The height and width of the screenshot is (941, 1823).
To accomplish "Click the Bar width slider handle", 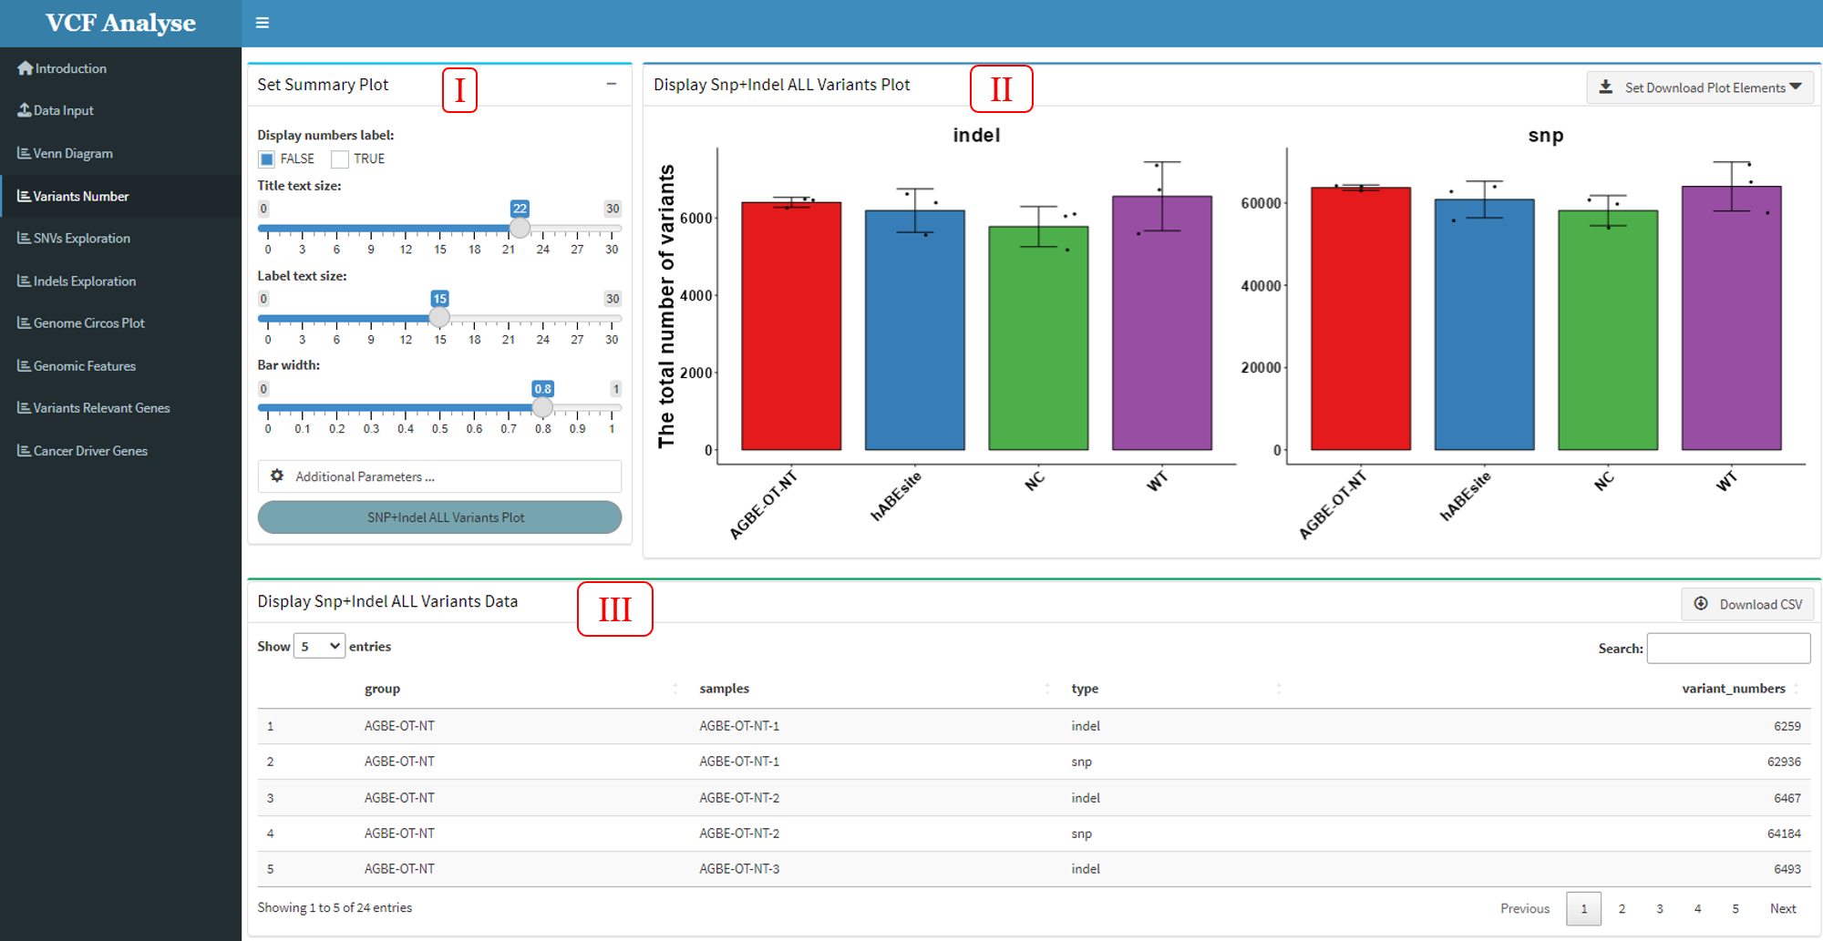I will coord(542,407).
